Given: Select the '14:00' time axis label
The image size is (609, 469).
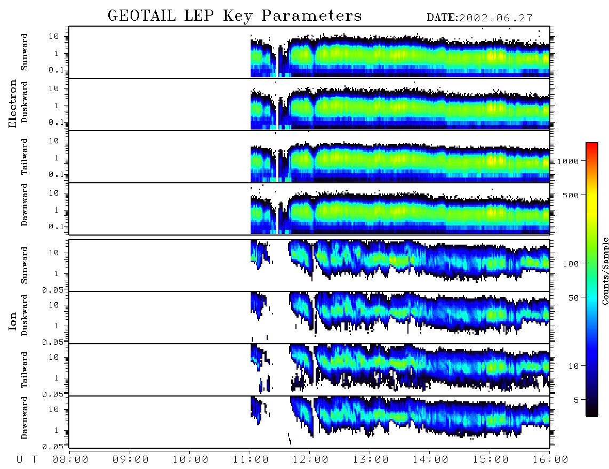Looking at the screenshot, I should [x=431, y=460].
